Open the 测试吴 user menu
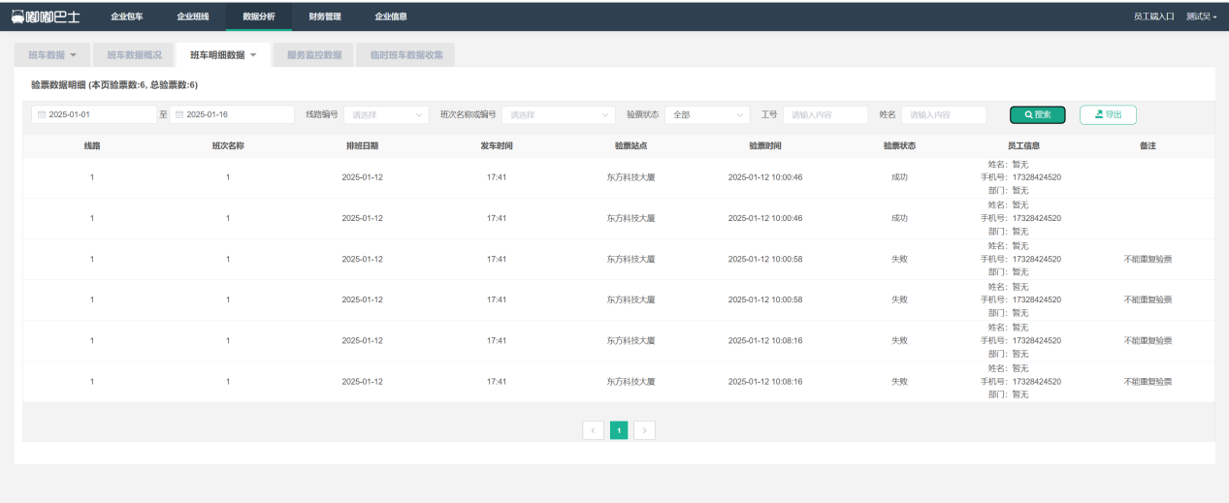Viewport: 1229px width, 503px height. 1201,16
